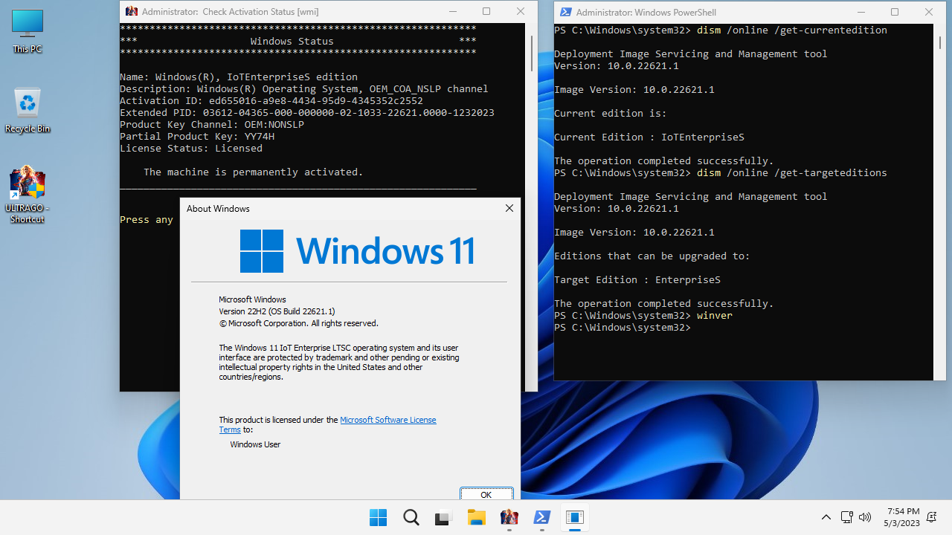Open the network status tray icon
The width and height of the screenshot is (952, 535).
(847, 517)
